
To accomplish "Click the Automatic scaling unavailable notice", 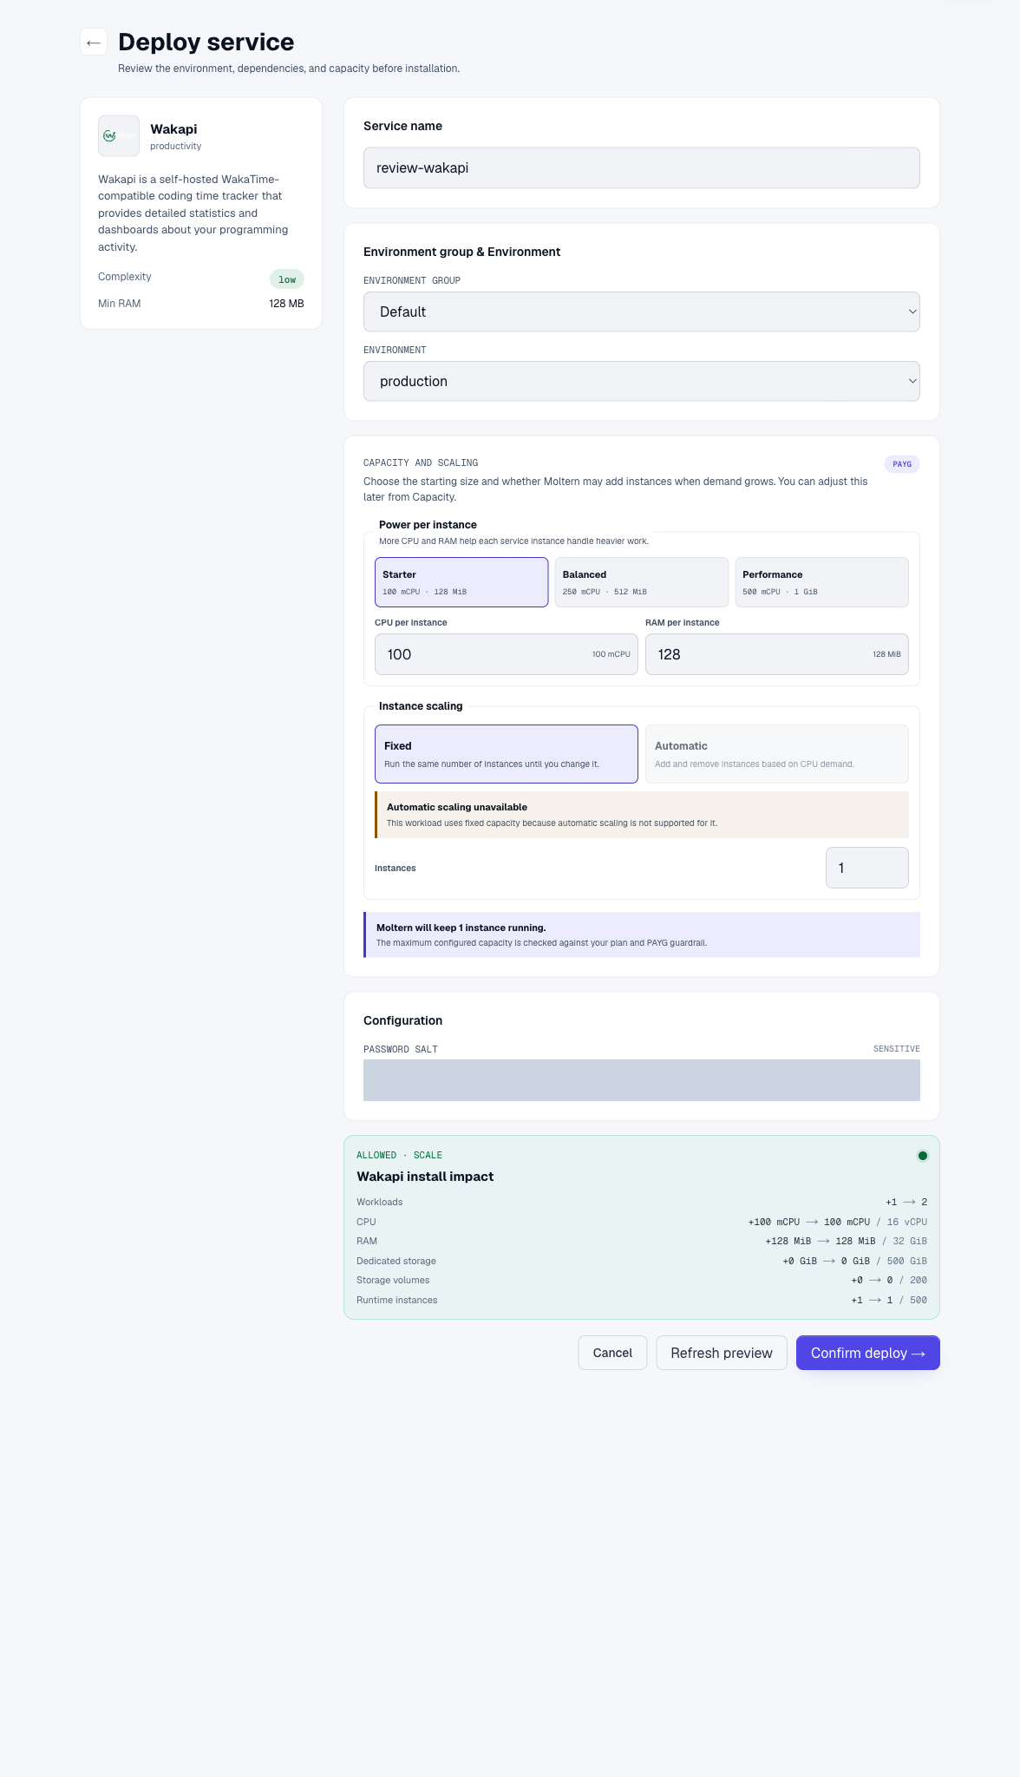I will (642, 815).
